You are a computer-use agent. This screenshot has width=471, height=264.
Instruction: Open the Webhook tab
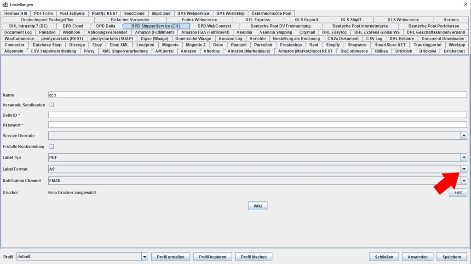coord(71,33)
